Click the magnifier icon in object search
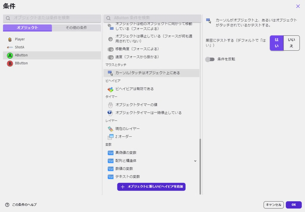This screenshot has width=305, height=212. pos(8,18)
